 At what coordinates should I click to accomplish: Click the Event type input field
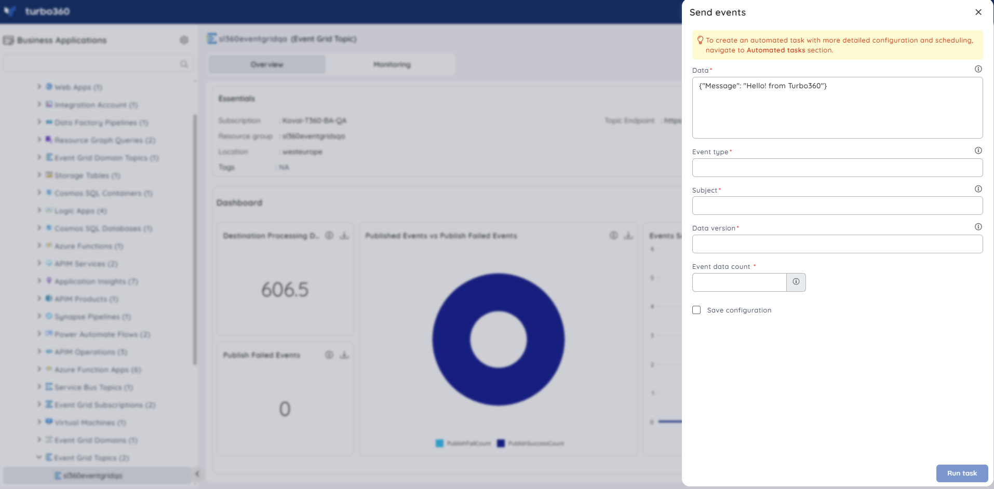click(x=837, y=168)
